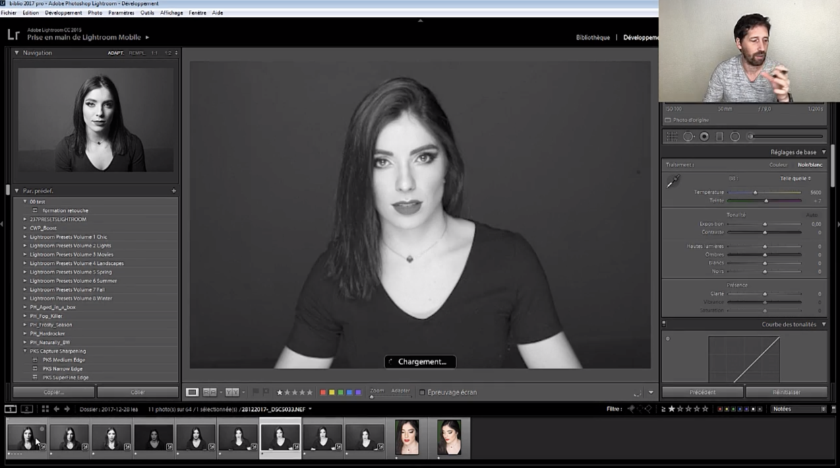Filter by flagged photos icon
This screenshot has width=840, height=468.
pos(632,409)
